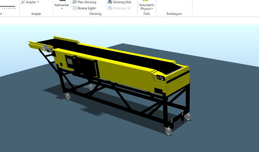
Task: Click the Plan Görünüş icon
Action: click(x=74, y=2)
